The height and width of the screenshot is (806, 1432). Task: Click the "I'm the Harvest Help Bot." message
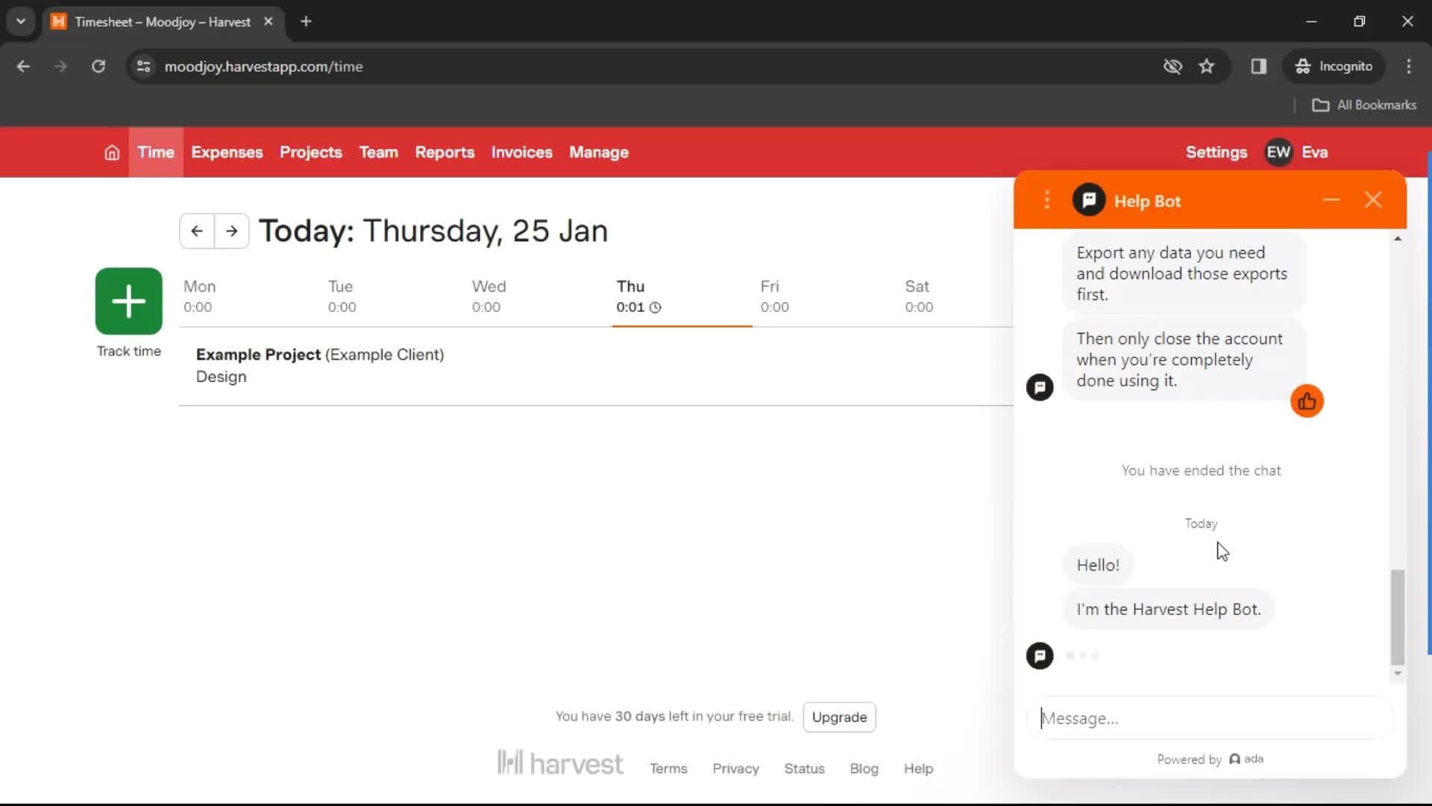coord(1168,609)
